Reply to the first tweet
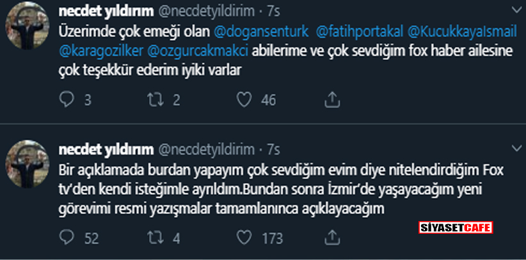 pos(66,99)
